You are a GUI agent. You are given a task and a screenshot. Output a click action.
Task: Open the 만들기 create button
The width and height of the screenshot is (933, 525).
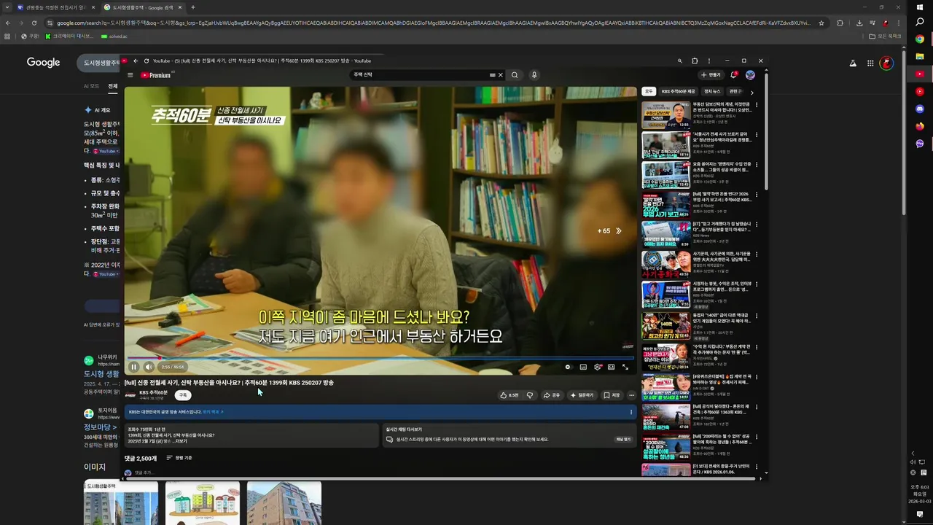(711, 75)
